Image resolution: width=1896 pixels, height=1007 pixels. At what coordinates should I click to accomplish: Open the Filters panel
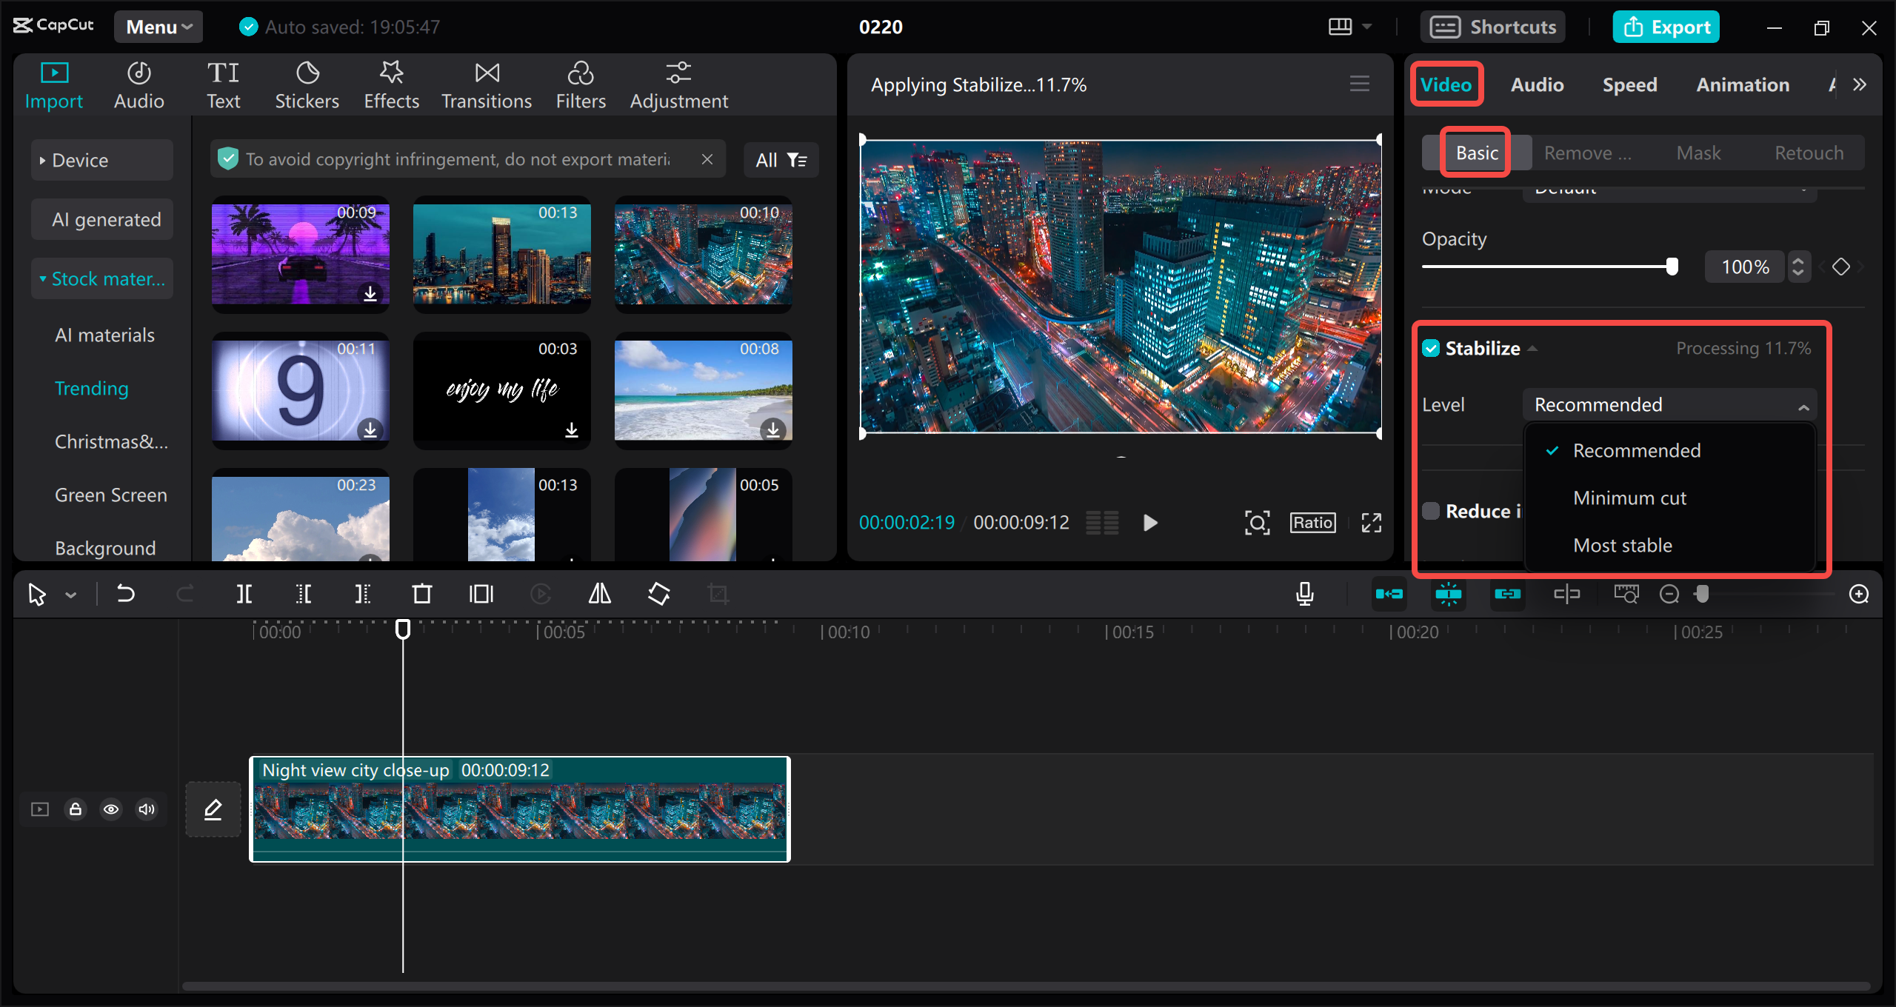coord(581,83)
